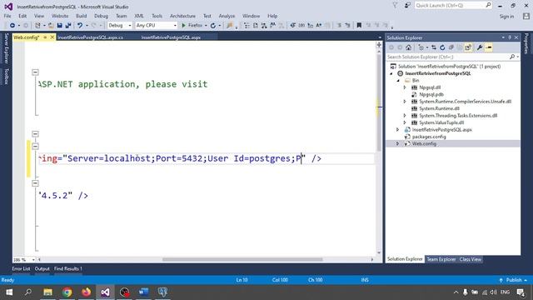
Task: Click Sync with Active Document icon
Action: [x=434, y=47]
